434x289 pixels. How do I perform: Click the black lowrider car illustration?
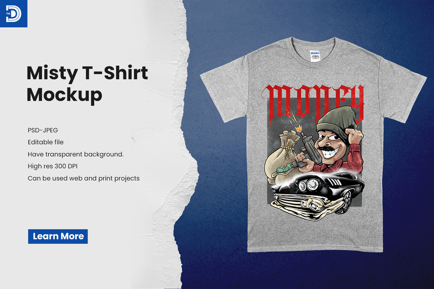[x=318, y=196]
